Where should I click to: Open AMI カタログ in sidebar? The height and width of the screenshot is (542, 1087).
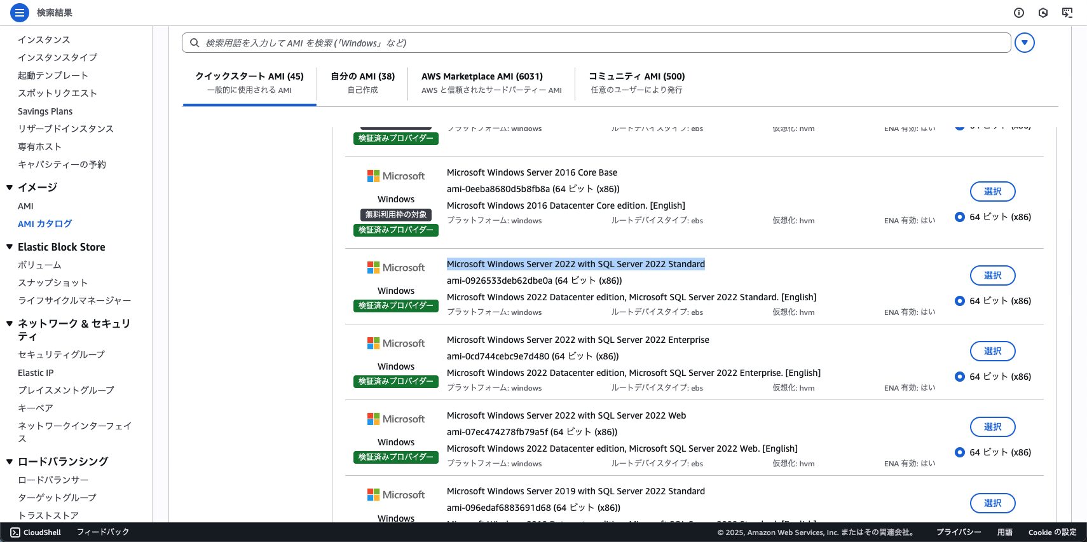[44, 224]
